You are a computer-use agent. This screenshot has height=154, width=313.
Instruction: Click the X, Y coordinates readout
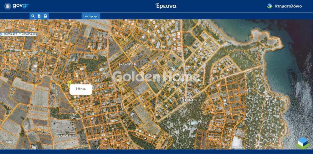point(18,34)
